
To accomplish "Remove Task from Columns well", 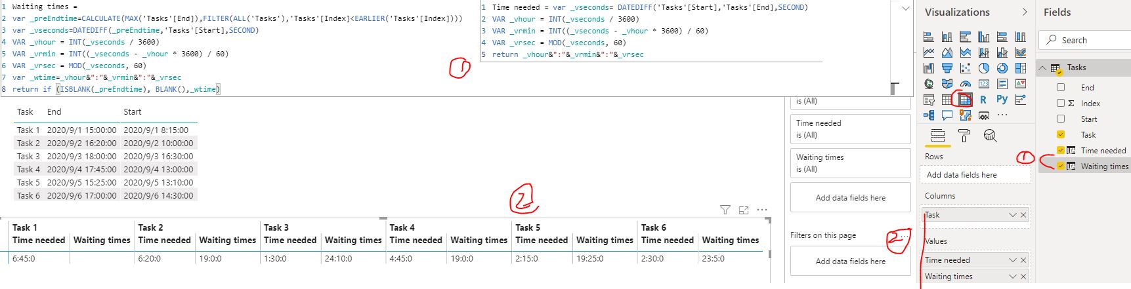I will pos(1023,215).
